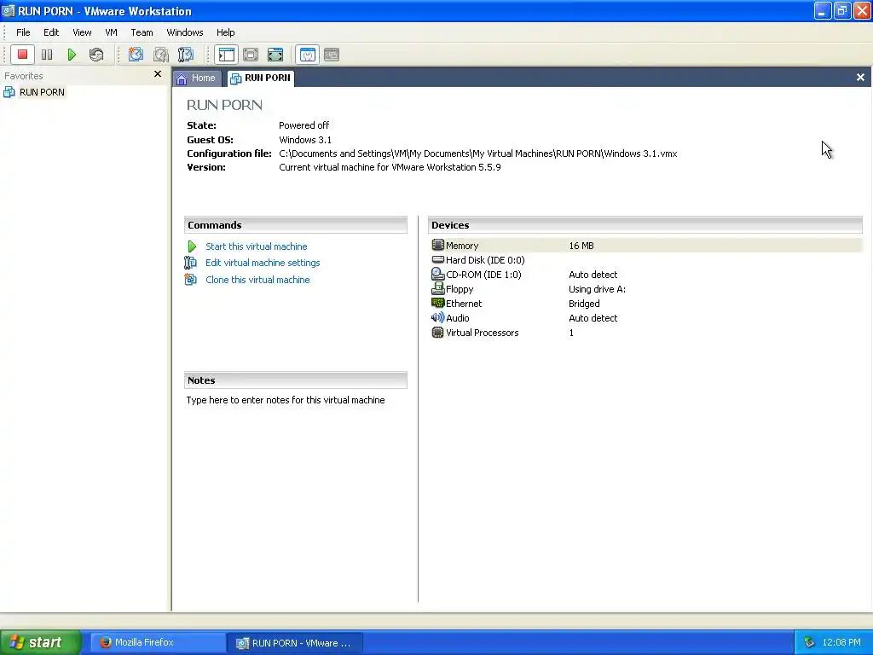Open the Snapshot Manager toolbar icon
Viewport: 873px width, 655px height.
[x=185, y=55]
